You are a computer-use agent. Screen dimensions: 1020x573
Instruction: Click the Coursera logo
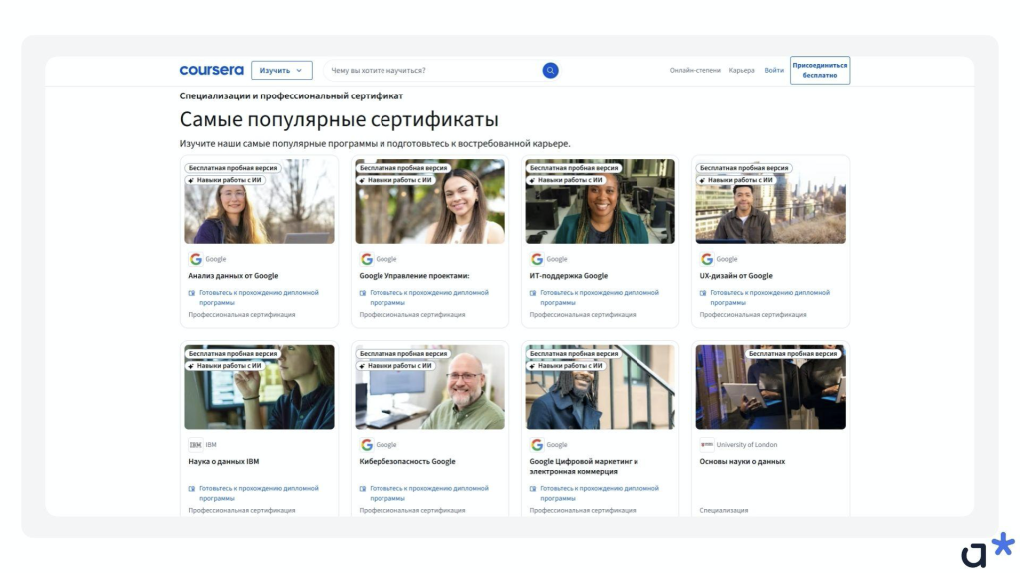pos(211,70)
